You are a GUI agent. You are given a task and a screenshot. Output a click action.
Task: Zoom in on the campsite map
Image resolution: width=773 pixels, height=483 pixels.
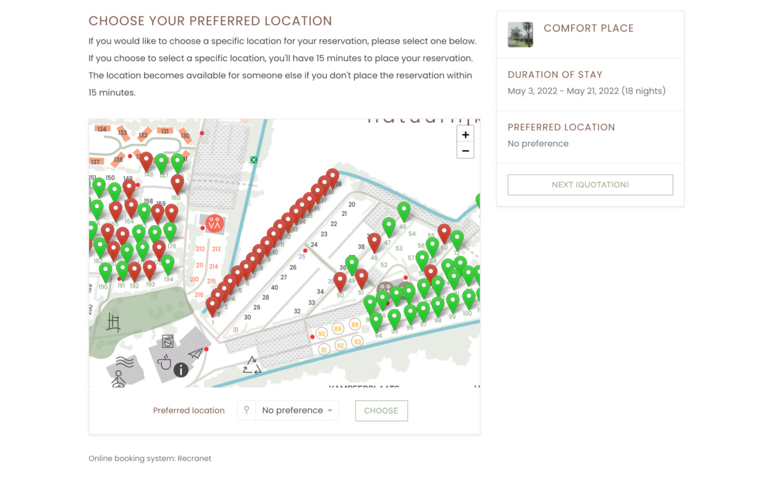[x=465, y=135]
